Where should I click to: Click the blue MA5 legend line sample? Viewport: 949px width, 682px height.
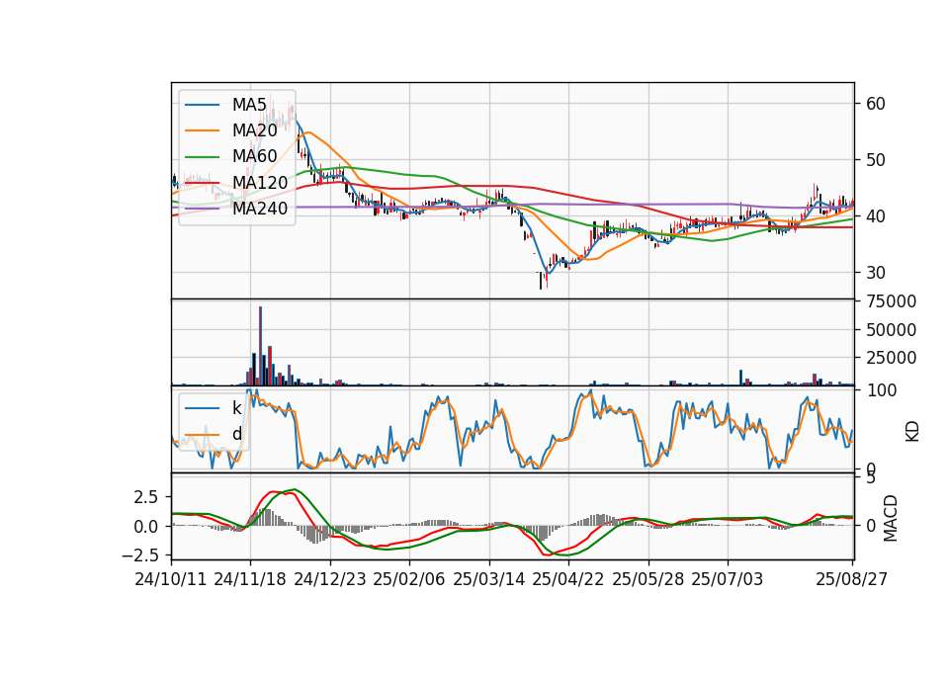202,105
